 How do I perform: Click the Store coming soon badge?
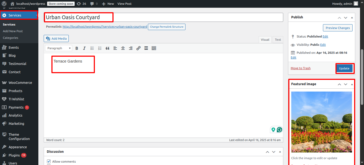[61, 4]
